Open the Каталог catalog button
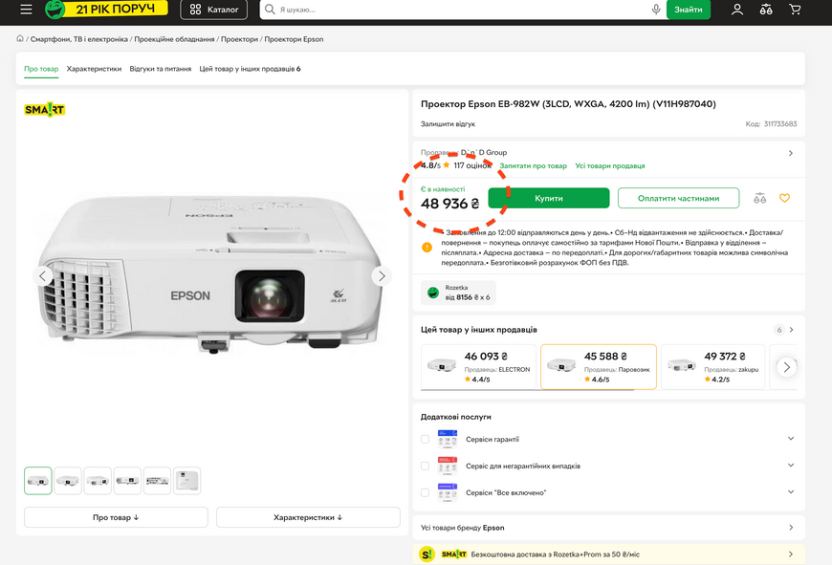The width and height of the screenshot is (832, 565). pyautogui.click(x=214, y=10)
